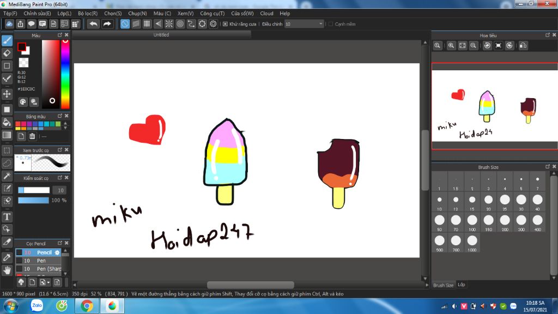Pick the foreground color swatch
This screenshot has height=314, width=558.
click(22, 47)
